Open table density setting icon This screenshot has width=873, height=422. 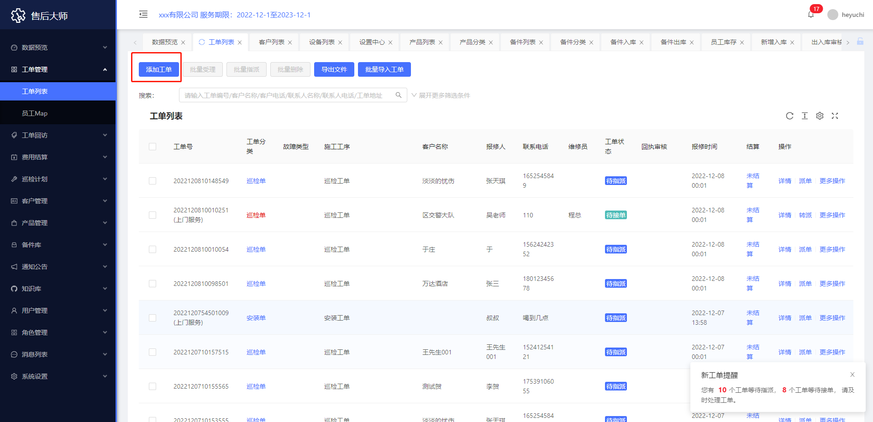tap(805, 116)
